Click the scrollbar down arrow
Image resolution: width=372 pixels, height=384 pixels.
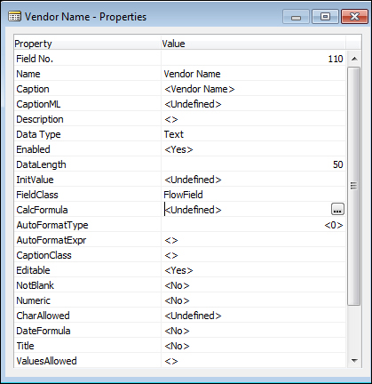coord(354,361)
